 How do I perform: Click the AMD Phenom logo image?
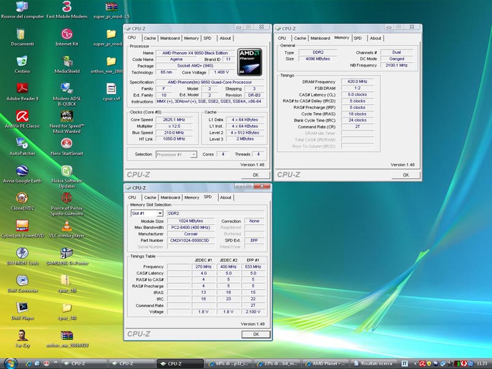click(250, 62)
